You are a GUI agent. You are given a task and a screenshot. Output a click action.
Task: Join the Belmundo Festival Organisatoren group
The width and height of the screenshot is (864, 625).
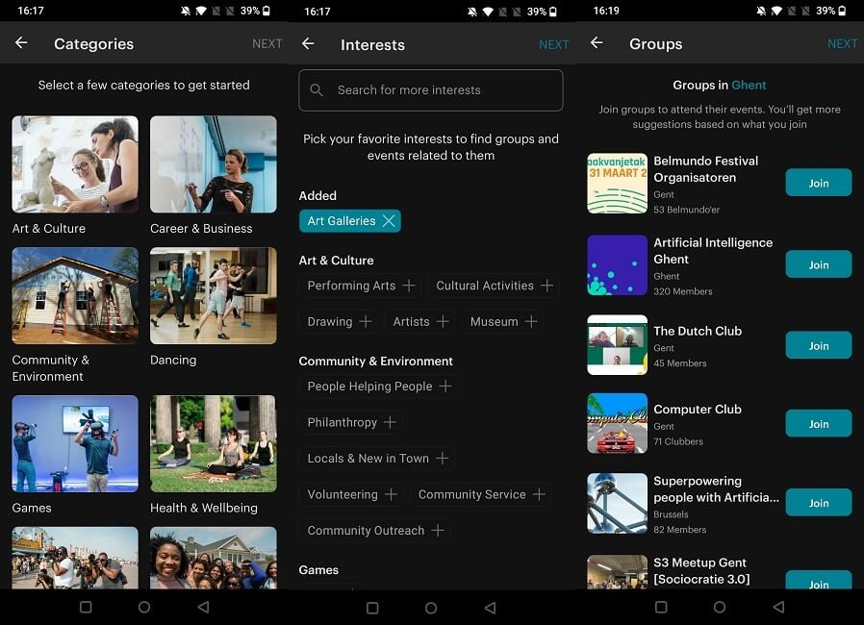point(819,182)
